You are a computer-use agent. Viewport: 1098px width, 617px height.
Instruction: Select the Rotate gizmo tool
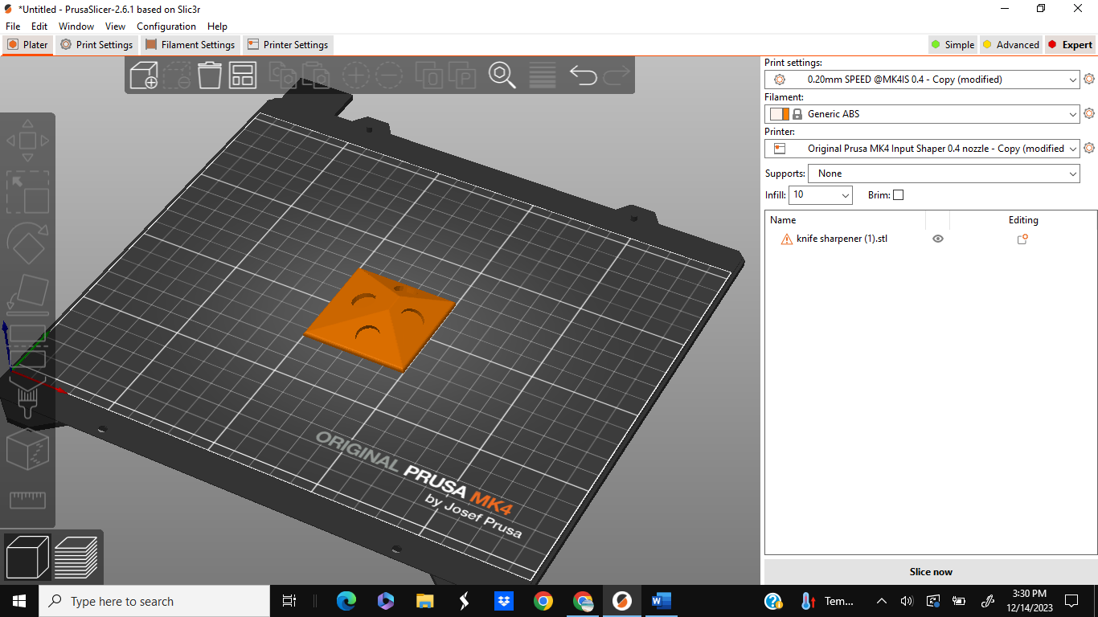[27, 242]
